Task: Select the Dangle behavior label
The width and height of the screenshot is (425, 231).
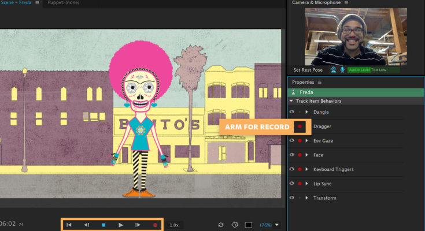Action: point(321,112)
